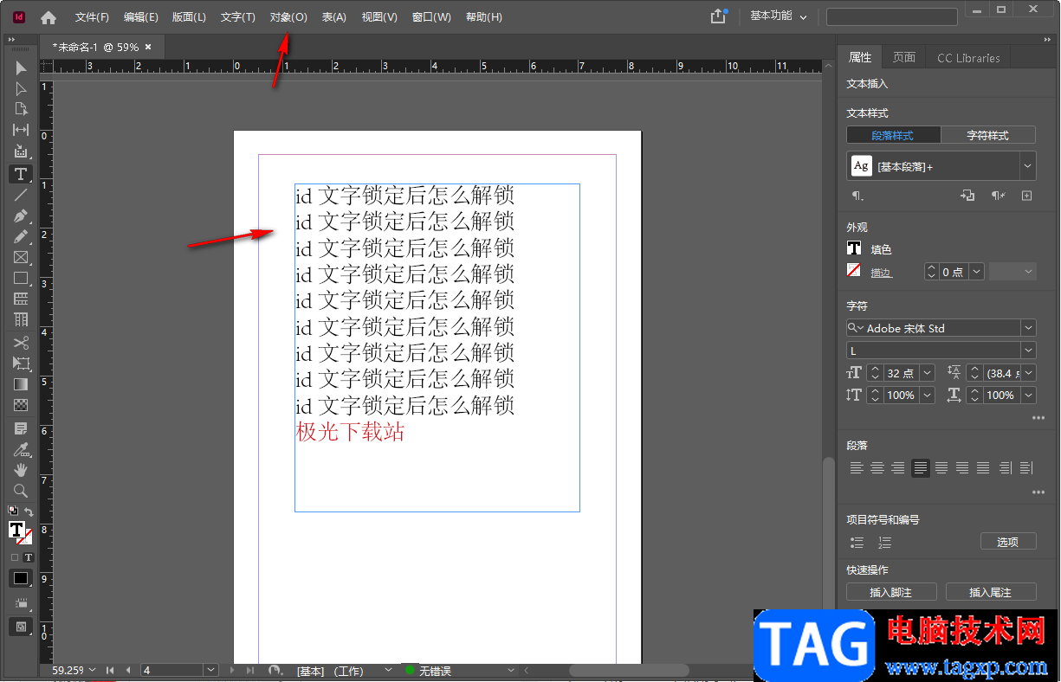
Task: Select the Content Collector tool
Action: click(x=21, y=151)
